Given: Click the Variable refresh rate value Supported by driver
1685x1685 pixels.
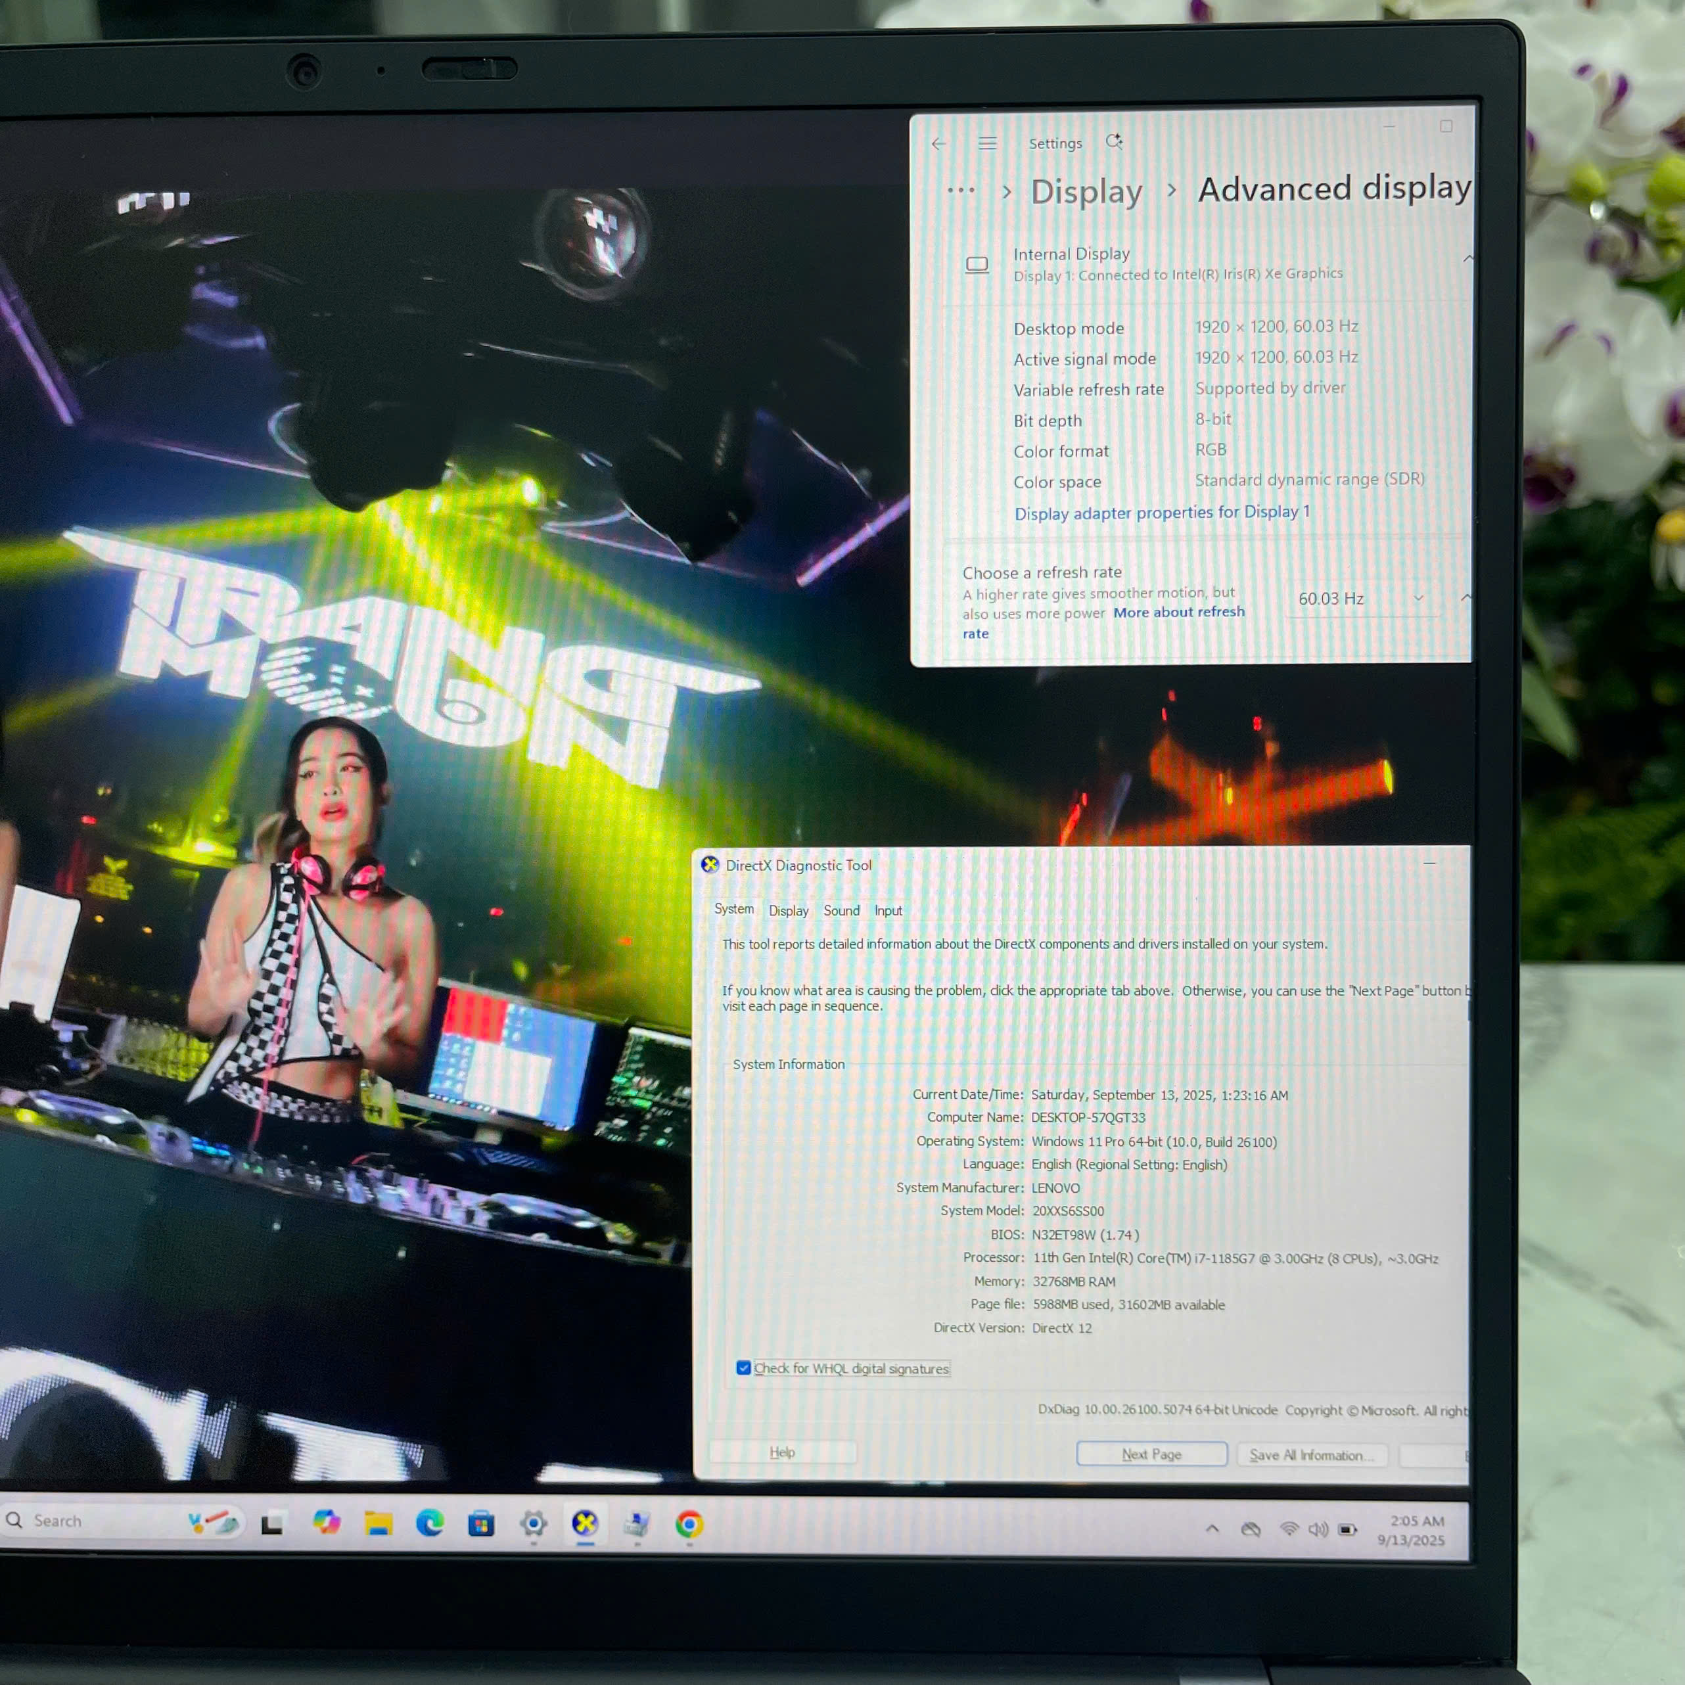Looking at the screenshot, I should 1270,388.
